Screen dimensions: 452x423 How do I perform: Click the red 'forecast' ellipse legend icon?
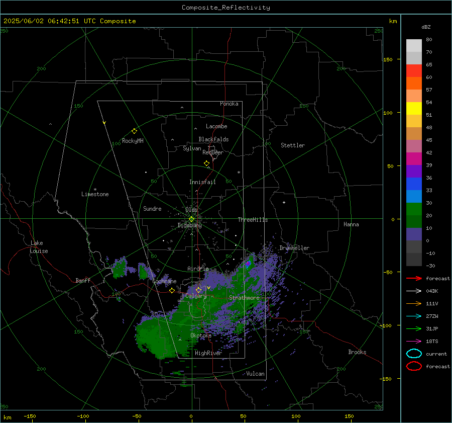tap(414, 366)
